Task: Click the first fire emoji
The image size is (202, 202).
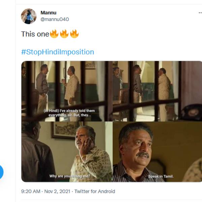Action: (54, 34)
